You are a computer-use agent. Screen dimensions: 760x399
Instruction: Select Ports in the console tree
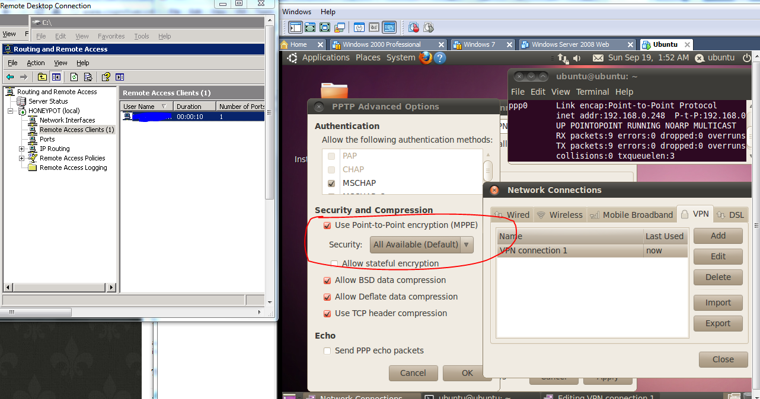tap(47, 139)
